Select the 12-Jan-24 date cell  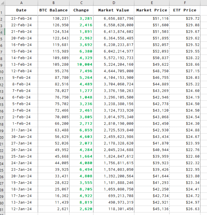[x=21, y=209]
